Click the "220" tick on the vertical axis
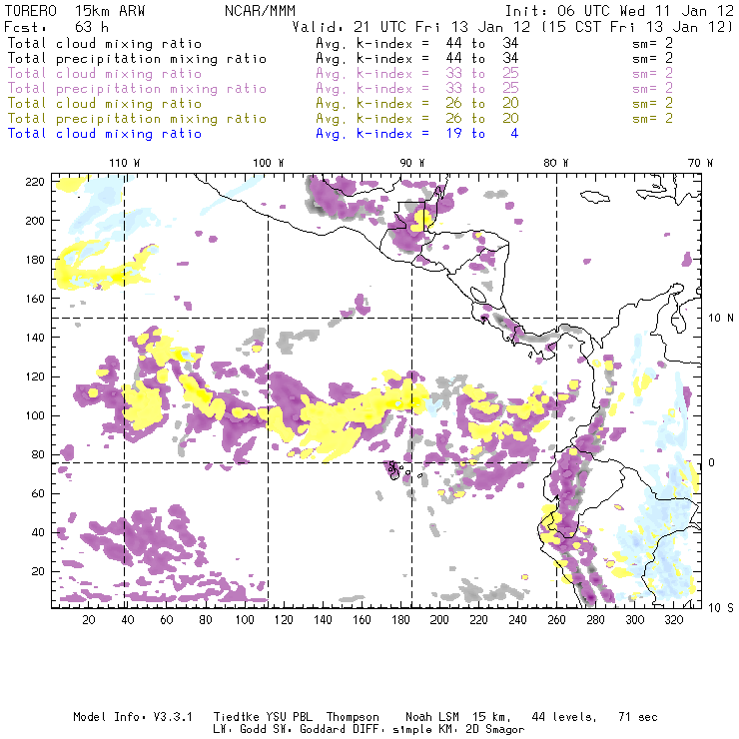Screen dimensions: 739x739 35,182
